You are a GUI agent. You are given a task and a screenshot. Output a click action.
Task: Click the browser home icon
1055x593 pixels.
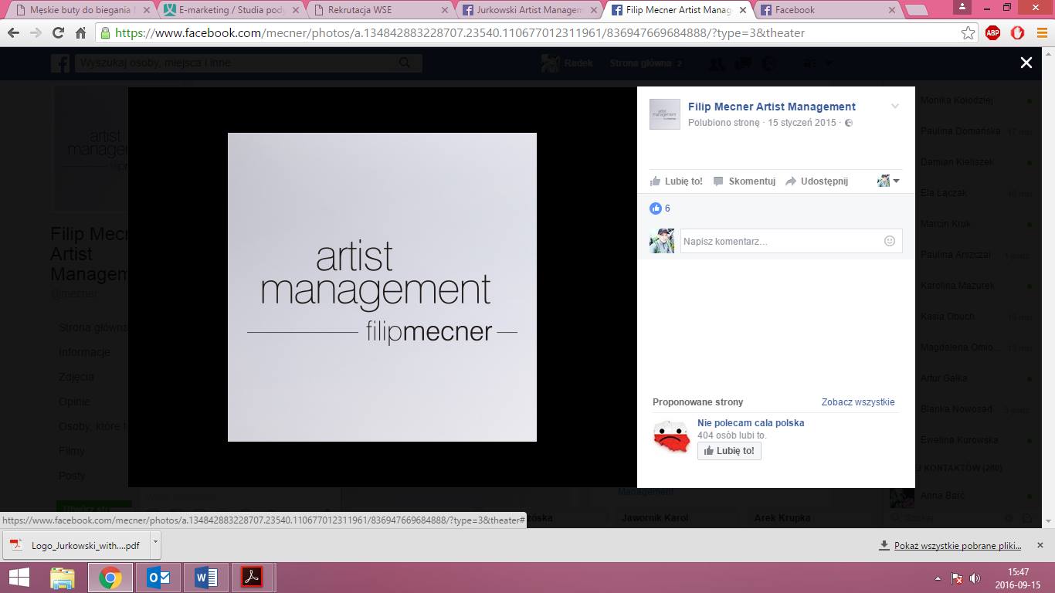(x=80, y=33)
